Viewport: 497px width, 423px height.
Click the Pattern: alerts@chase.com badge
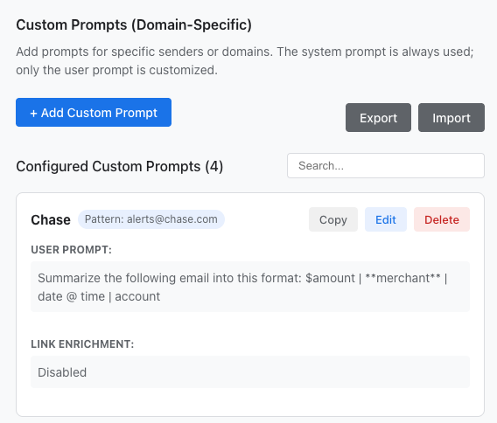point(151,219)
